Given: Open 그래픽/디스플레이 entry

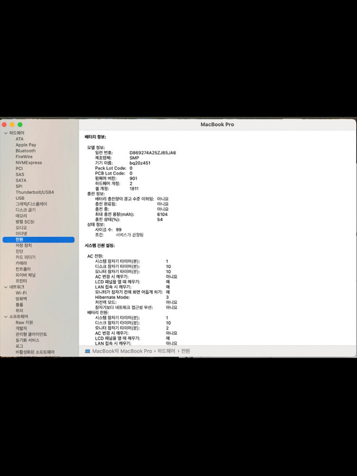Looking at the screenshot, I should (31, 204).
